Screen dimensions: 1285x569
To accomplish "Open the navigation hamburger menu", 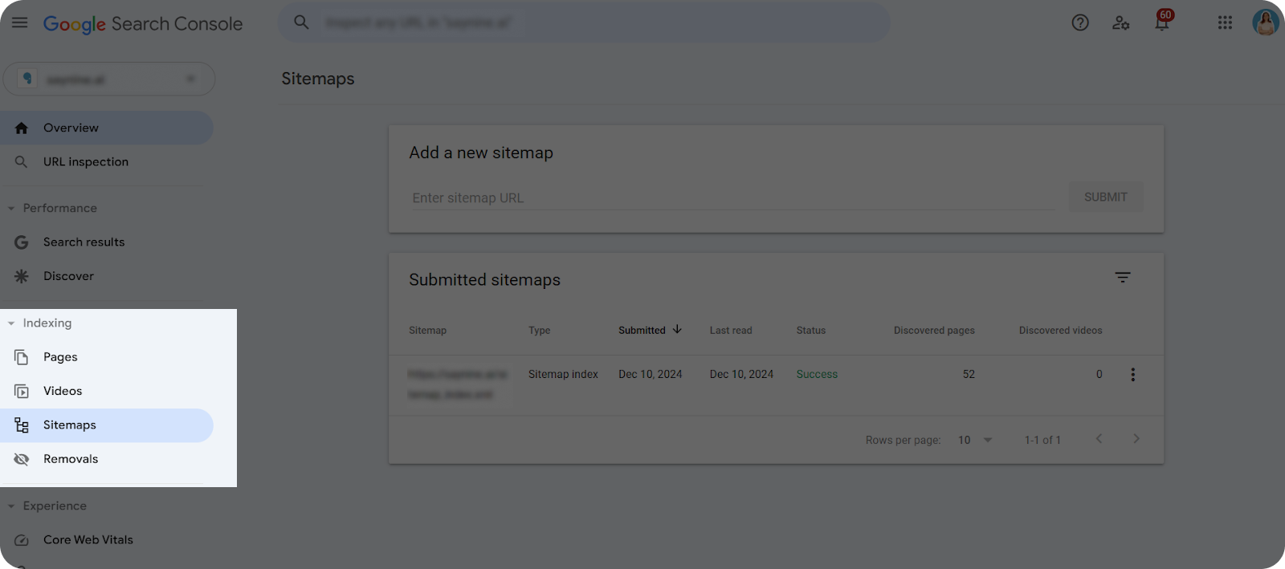I will point(19,22).
